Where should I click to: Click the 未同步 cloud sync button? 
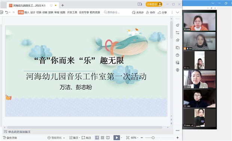click(138, 13)
